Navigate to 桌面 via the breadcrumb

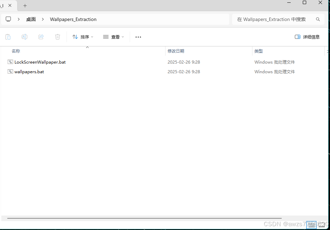[x=31, y=19]
